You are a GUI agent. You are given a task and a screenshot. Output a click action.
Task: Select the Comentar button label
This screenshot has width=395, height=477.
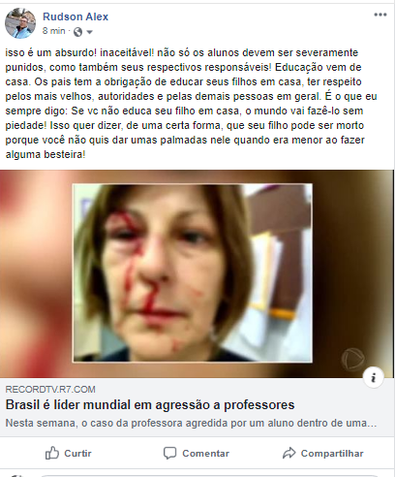205,454
